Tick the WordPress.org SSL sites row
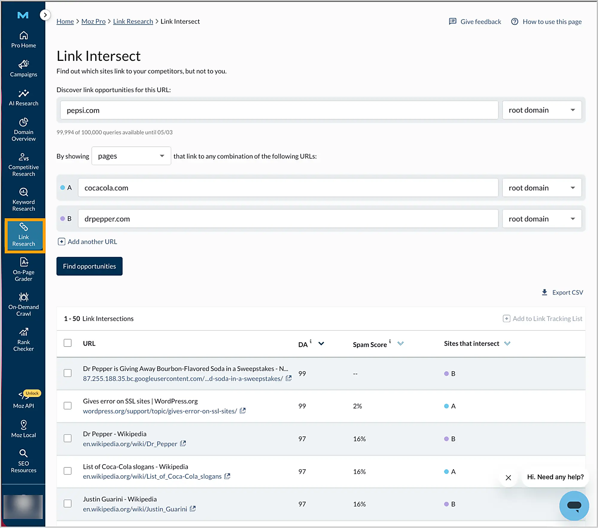The image size is (598, 528). click(68, 405)
